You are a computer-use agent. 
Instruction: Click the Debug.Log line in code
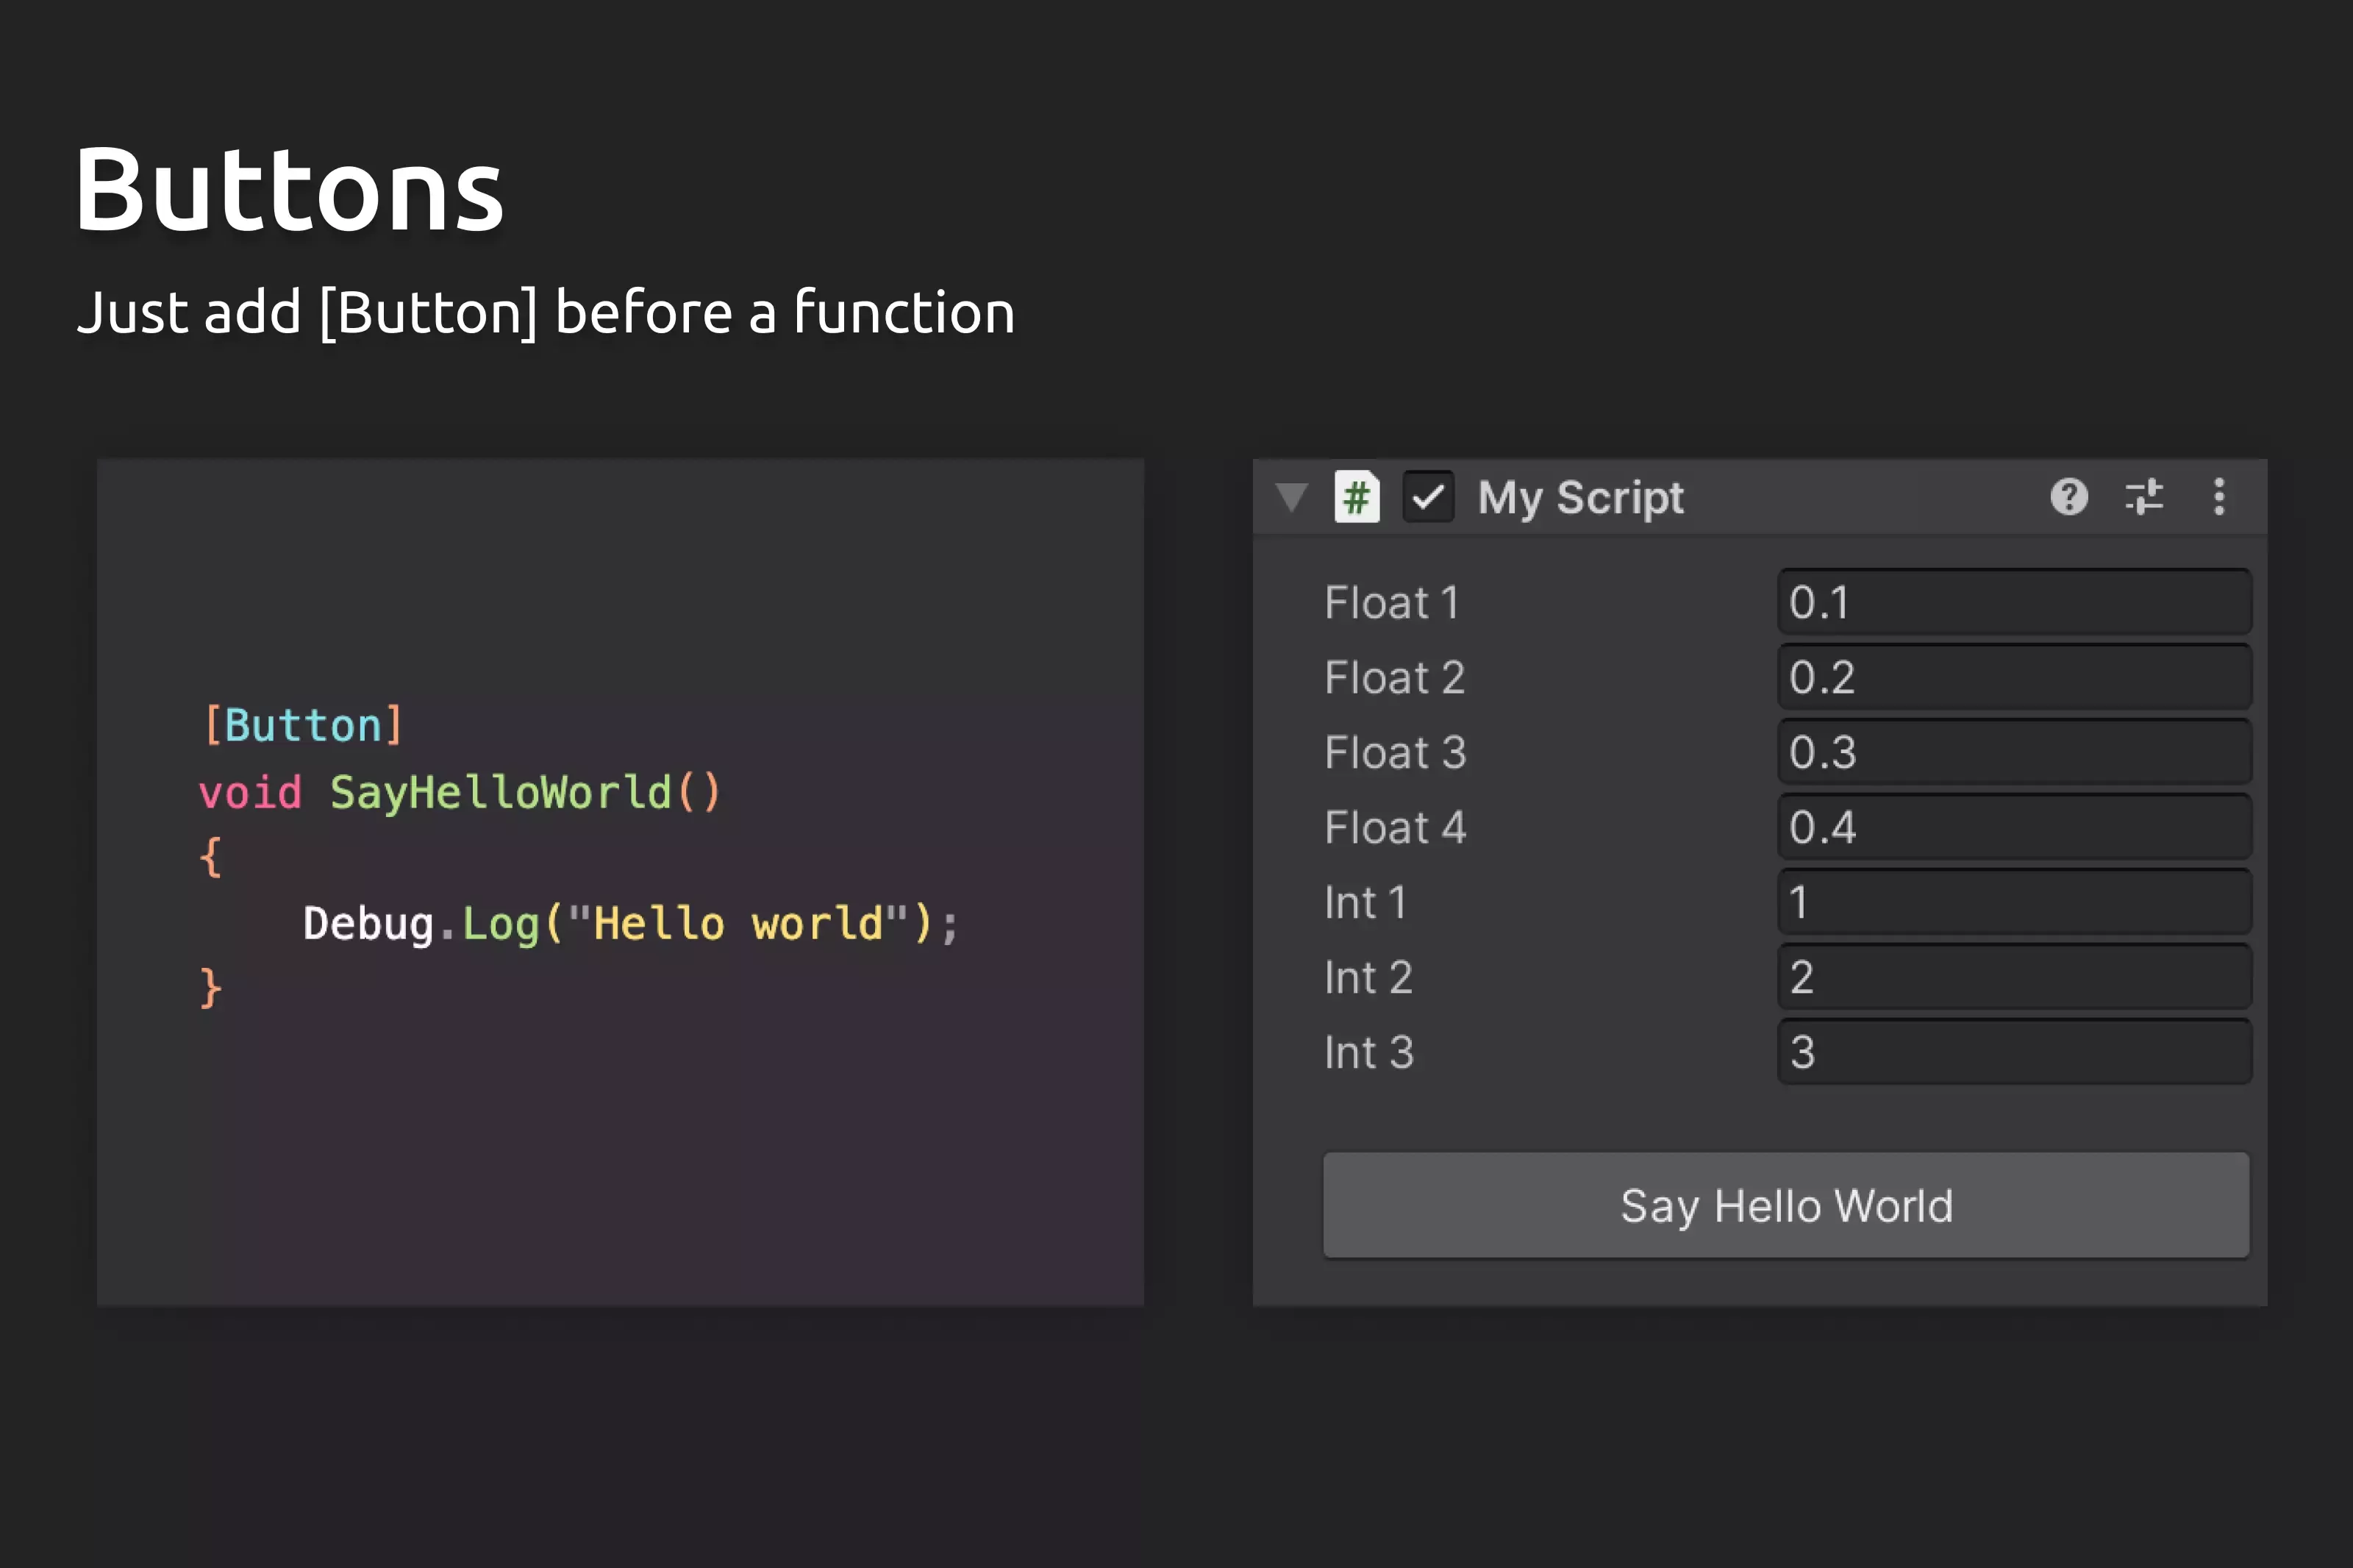[x=629, y=923]
